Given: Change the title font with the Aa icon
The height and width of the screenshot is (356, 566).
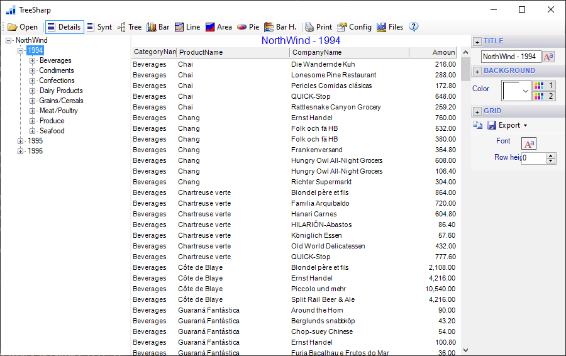Looking at the screenshot, I should (x=548, y=57).
